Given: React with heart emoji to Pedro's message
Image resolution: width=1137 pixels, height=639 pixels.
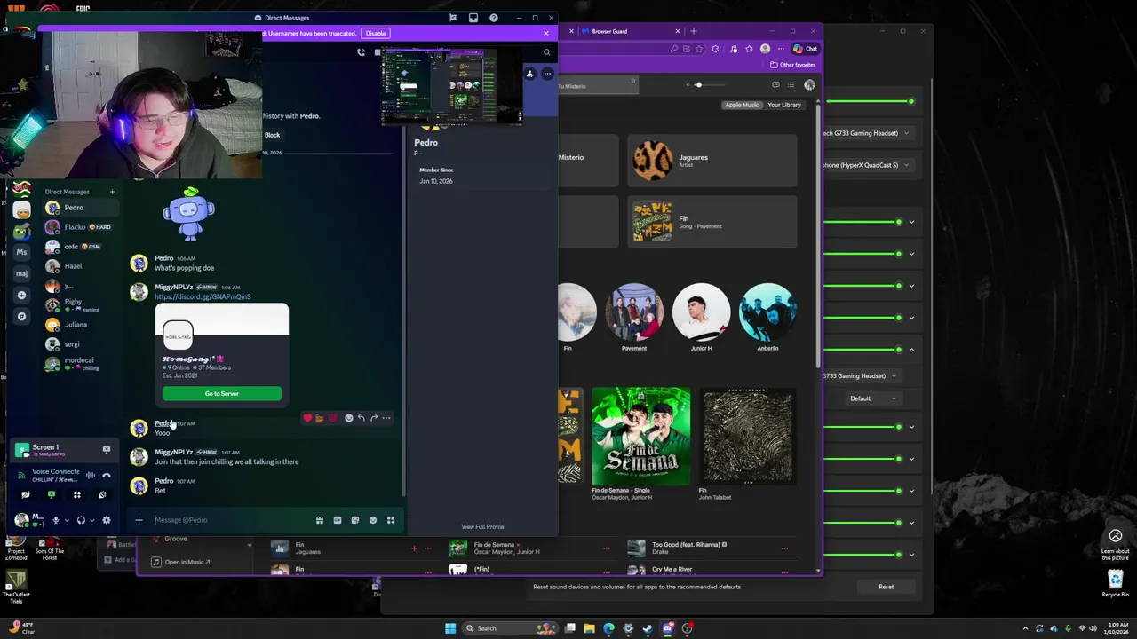Looking at the screenshot, I should point(307,418).
